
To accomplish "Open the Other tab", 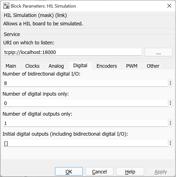I will tap(153, 66).
